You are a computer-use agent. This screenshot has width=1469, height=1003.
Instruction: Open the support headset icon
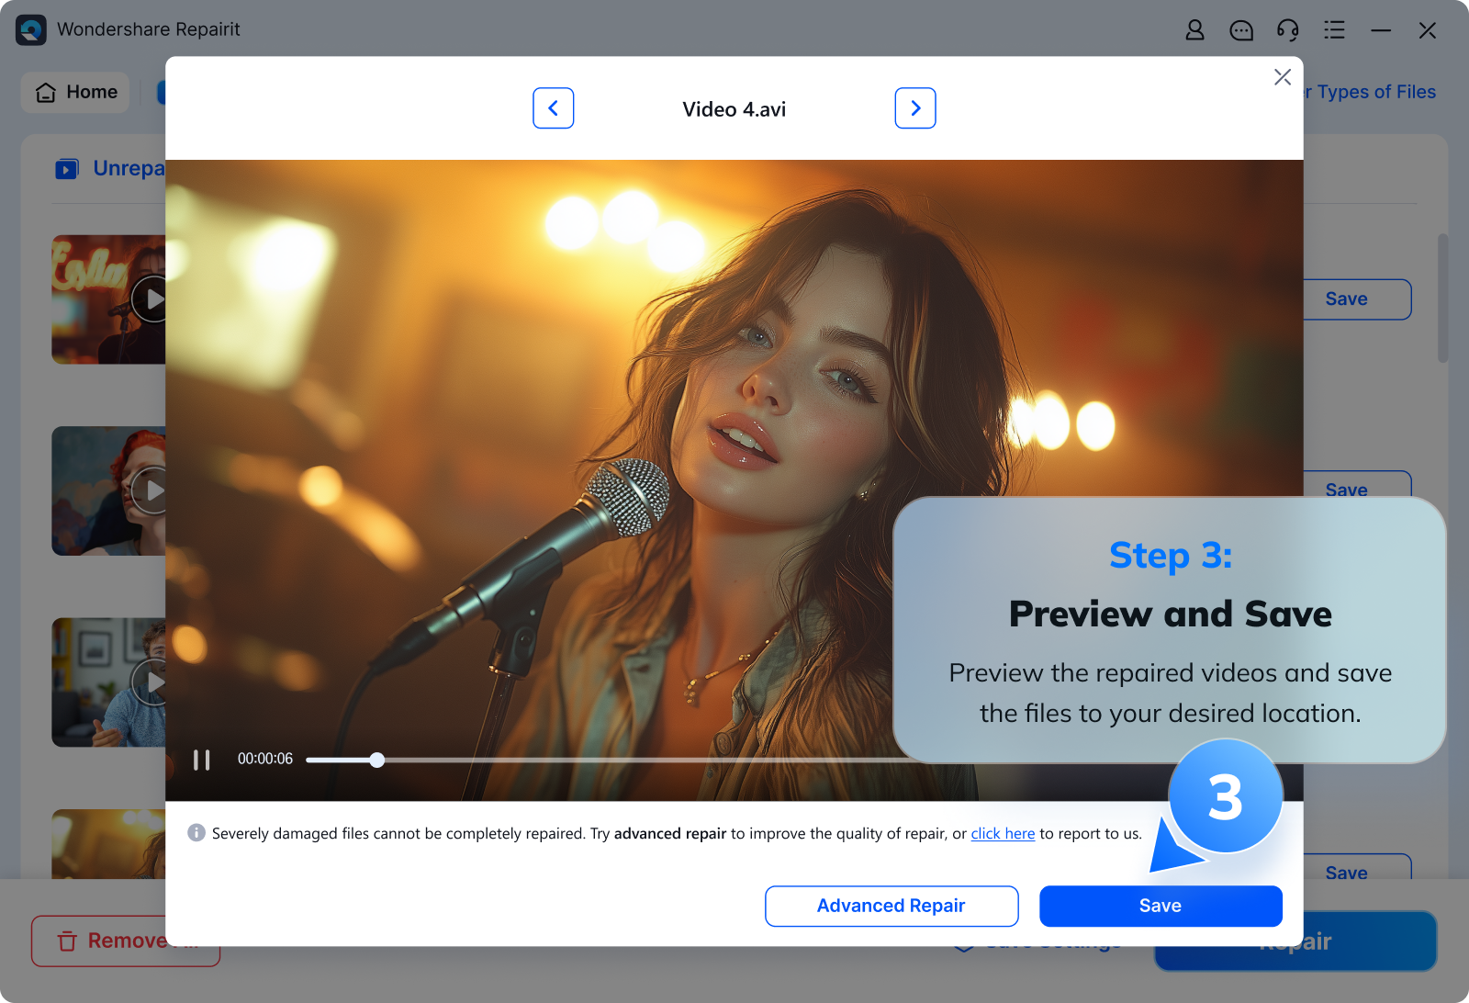(x=1287, y=30)
